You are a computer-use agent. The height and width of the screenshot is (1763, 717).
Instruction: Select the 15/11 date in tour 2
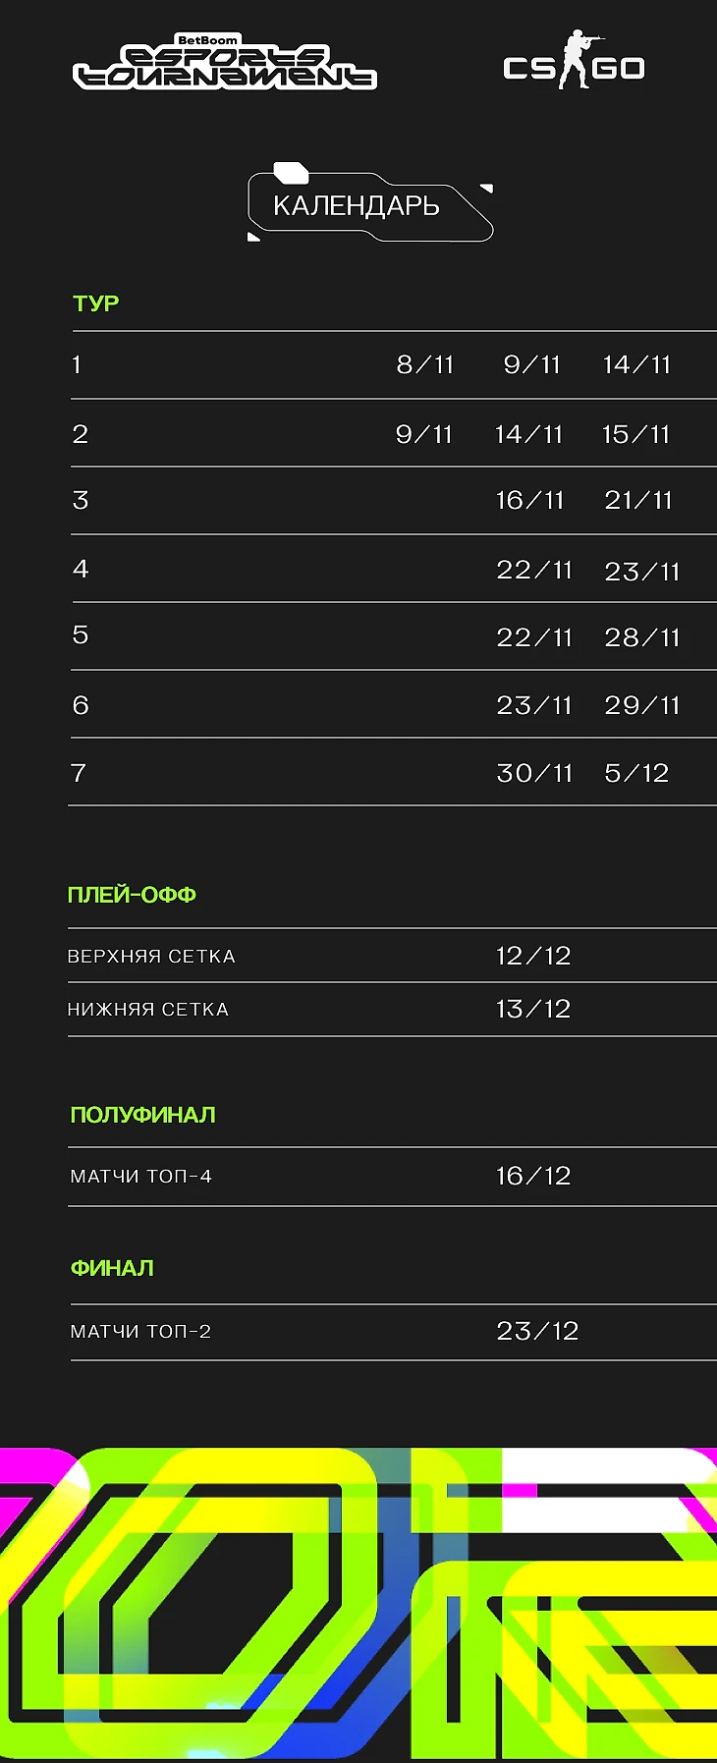(x=636, y=434)
